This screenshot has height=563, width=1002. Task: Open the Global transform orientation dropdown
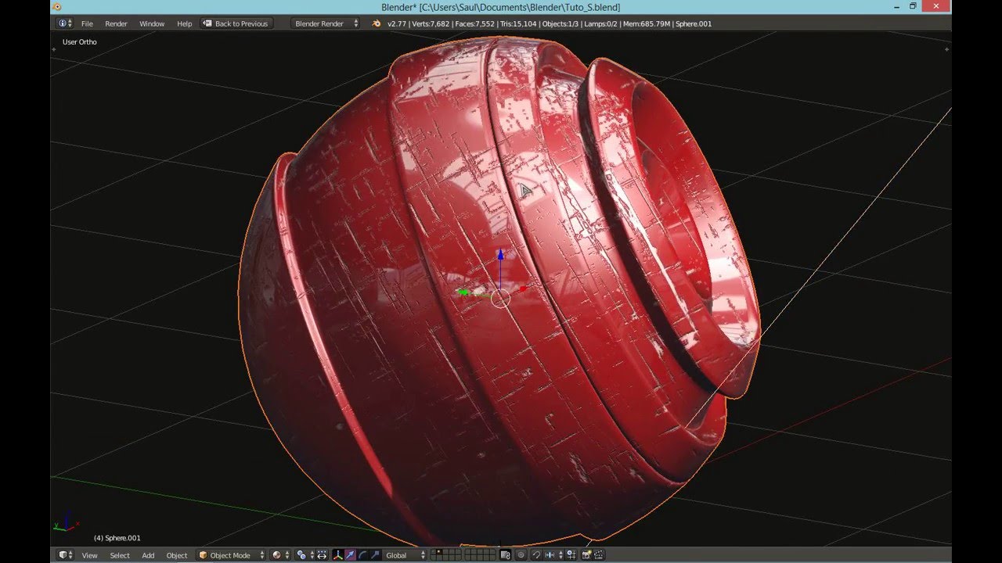(405, 555)
